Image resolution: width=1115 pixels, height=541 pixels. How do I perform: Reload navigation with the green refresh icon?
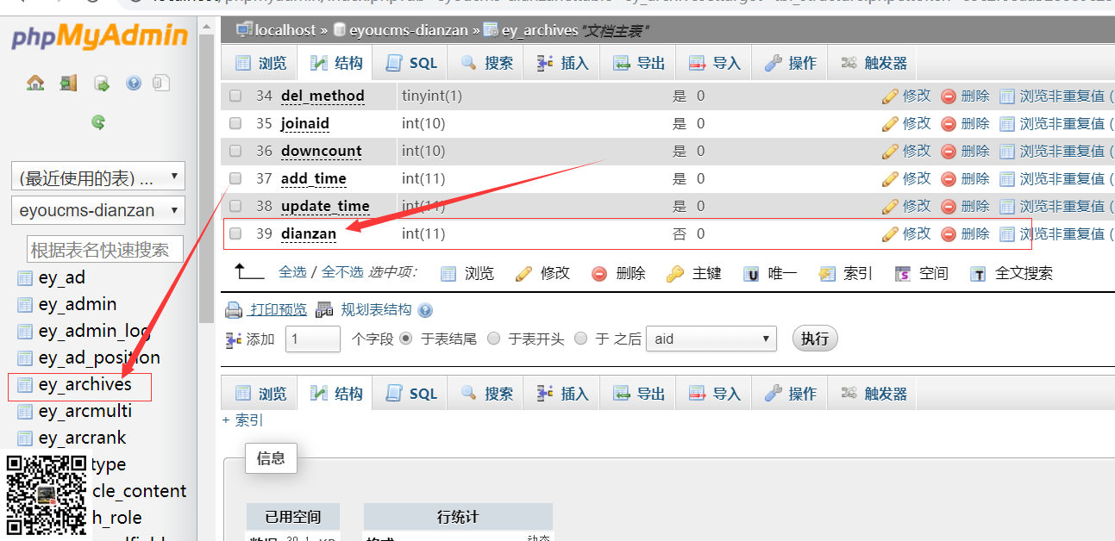[98, 123]
